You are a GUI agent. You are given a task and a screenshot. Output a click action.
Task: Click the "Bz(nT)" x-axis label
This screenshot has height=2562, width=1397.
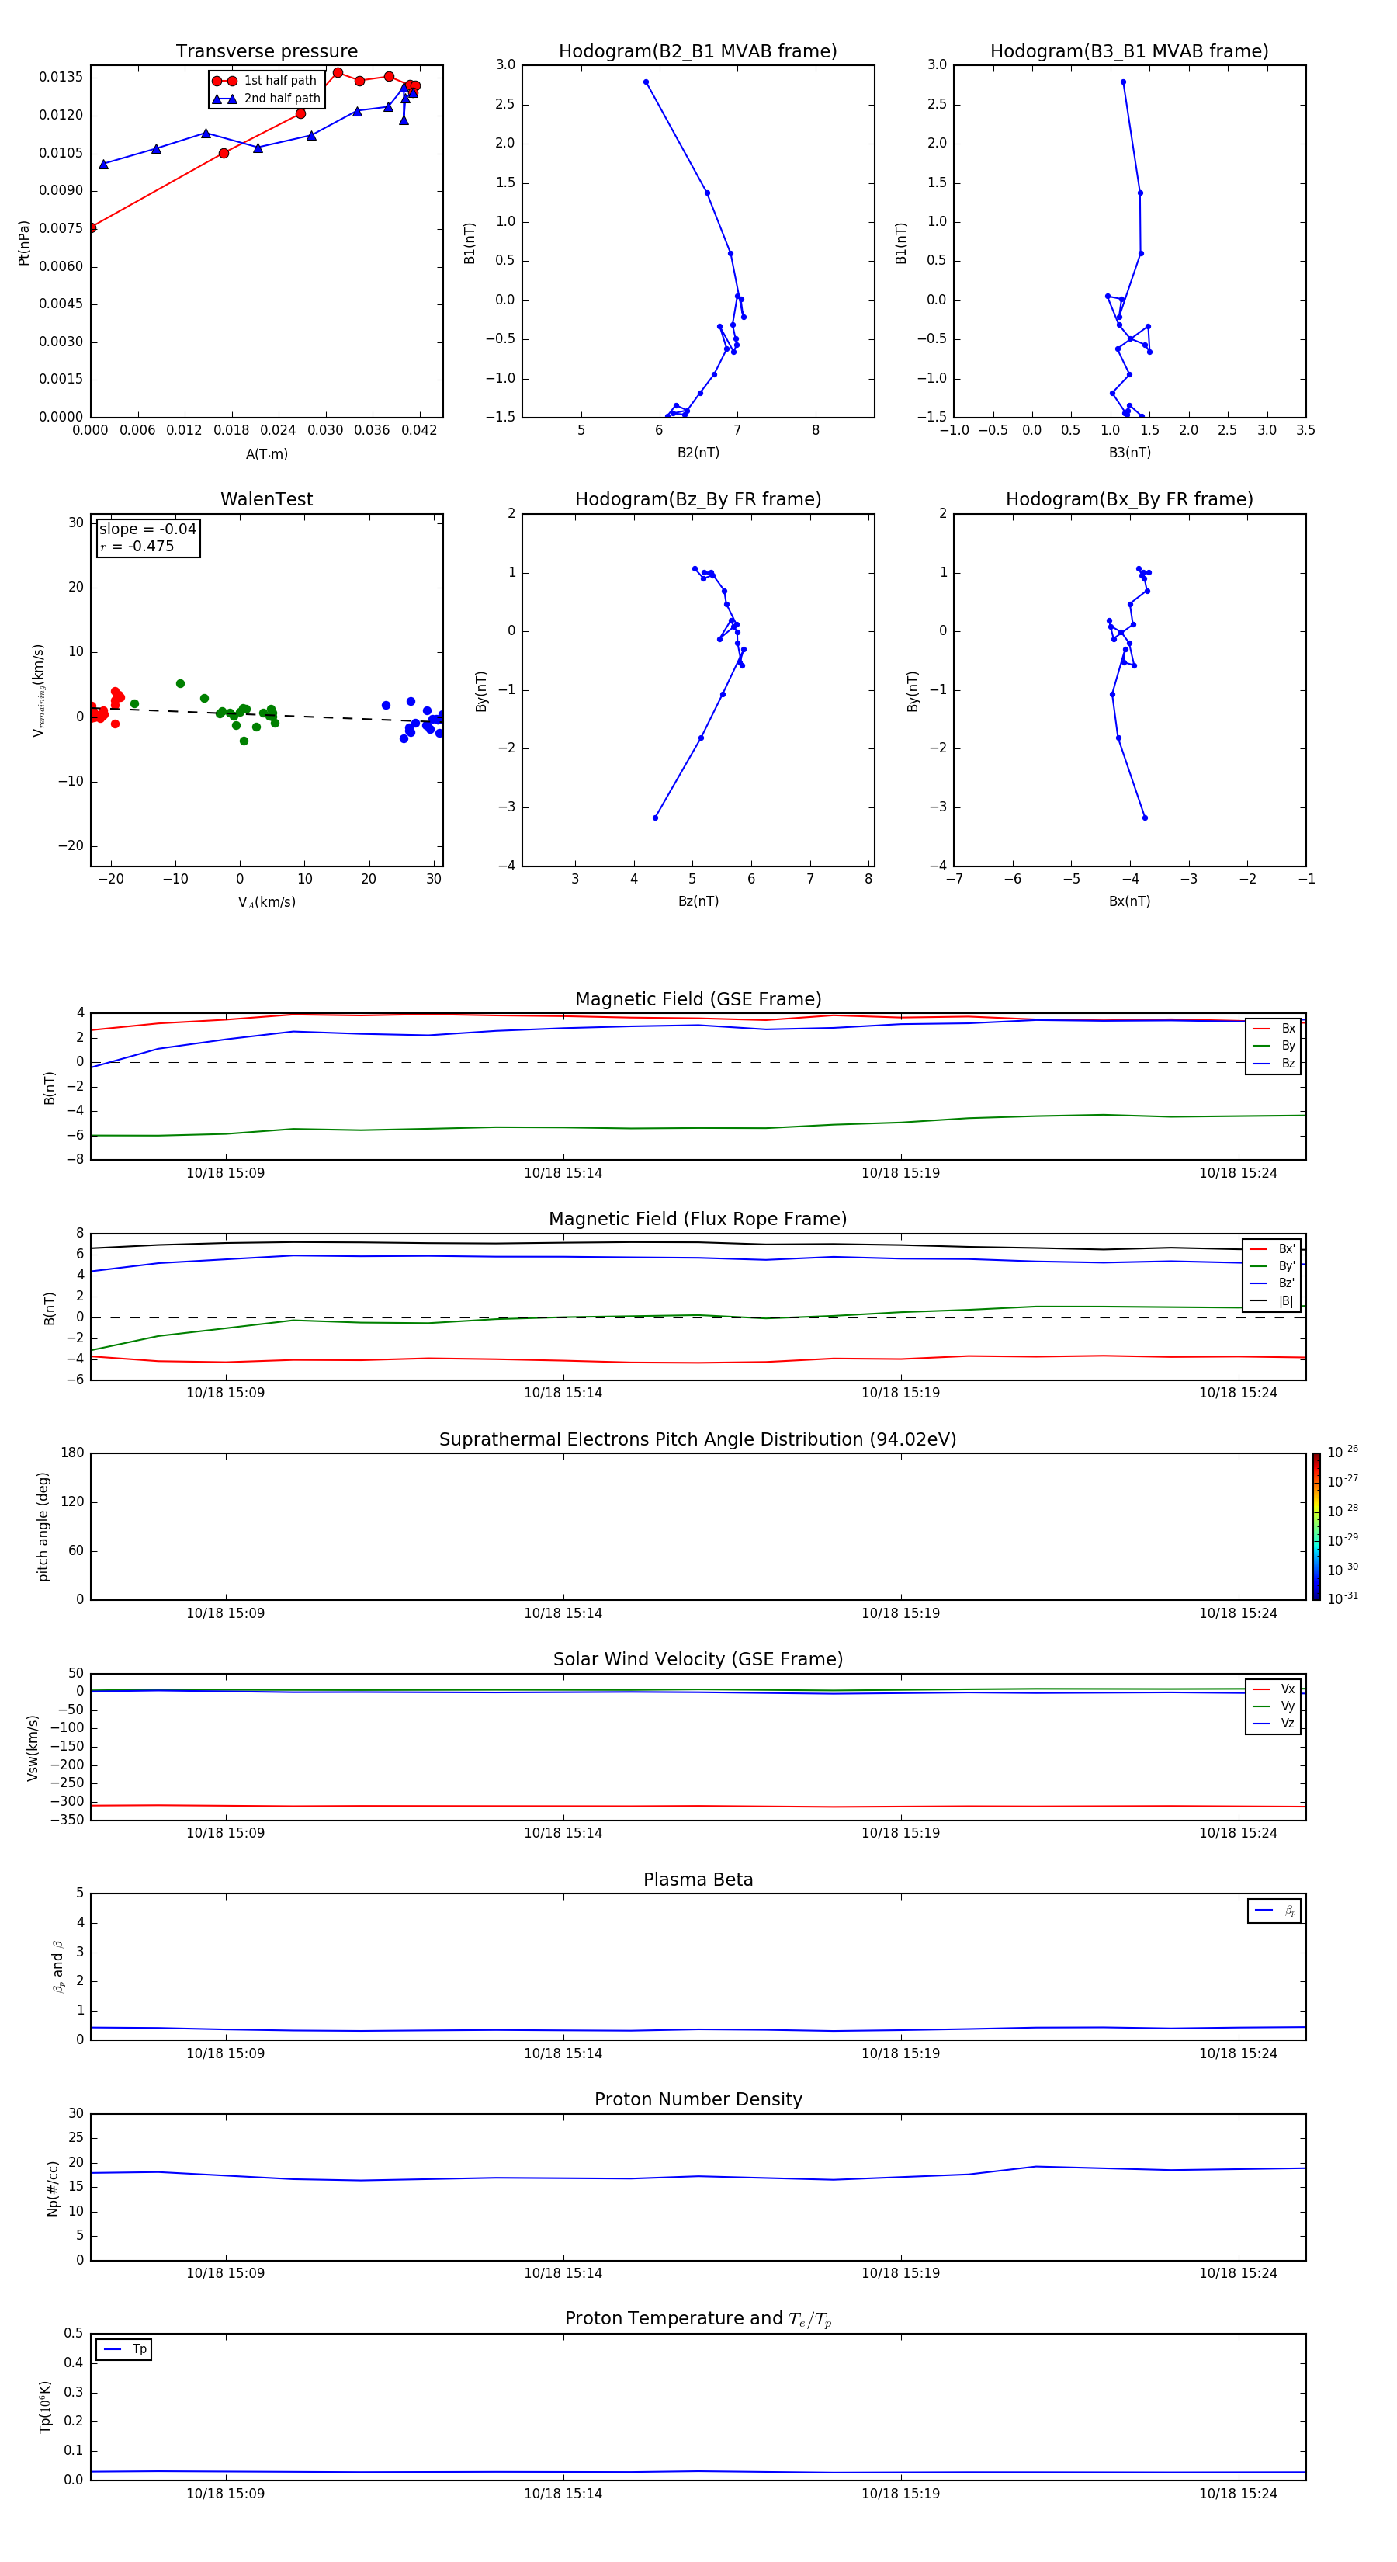[698, 901]
